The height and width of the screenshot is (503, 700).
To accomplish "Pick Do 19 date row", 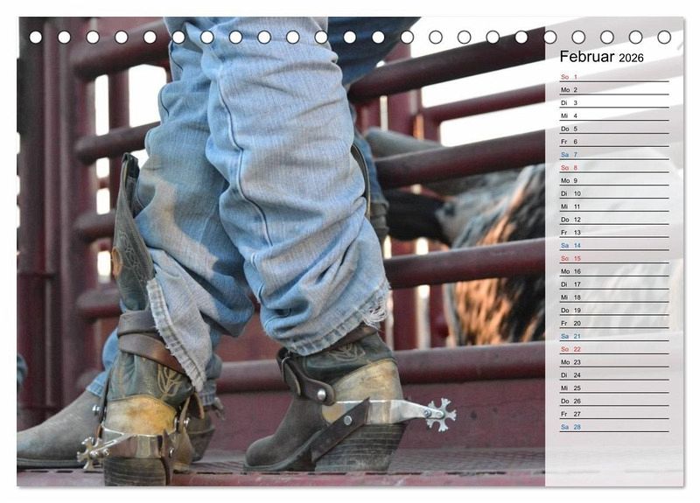I will tap(613, 311).
